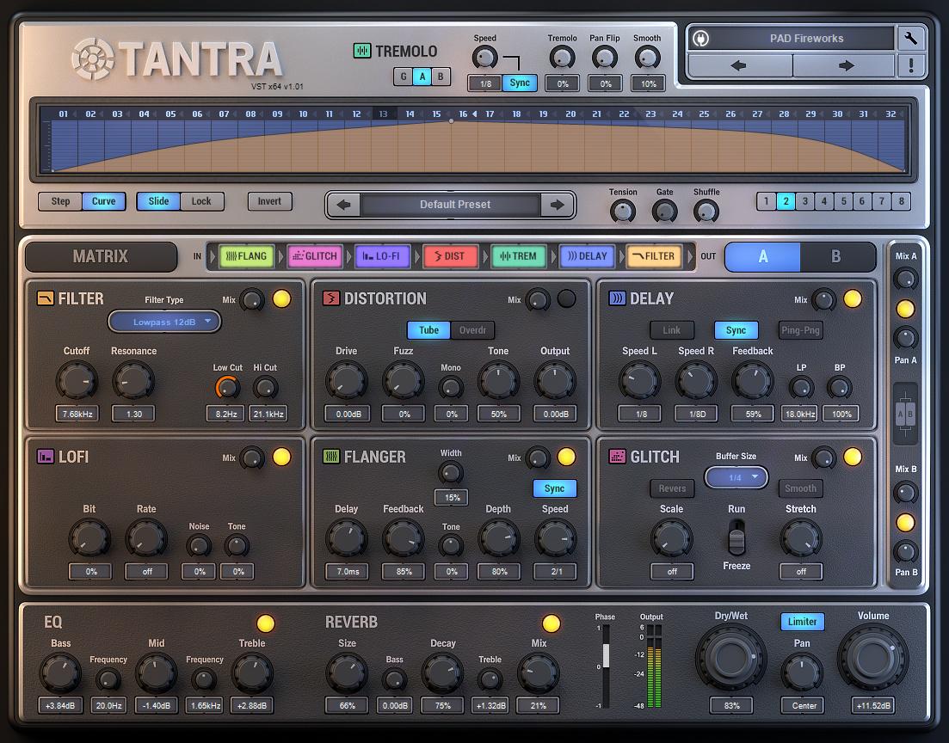Select the GLITCH block in the effect chain
949x743 pixels.
(315, 256)
